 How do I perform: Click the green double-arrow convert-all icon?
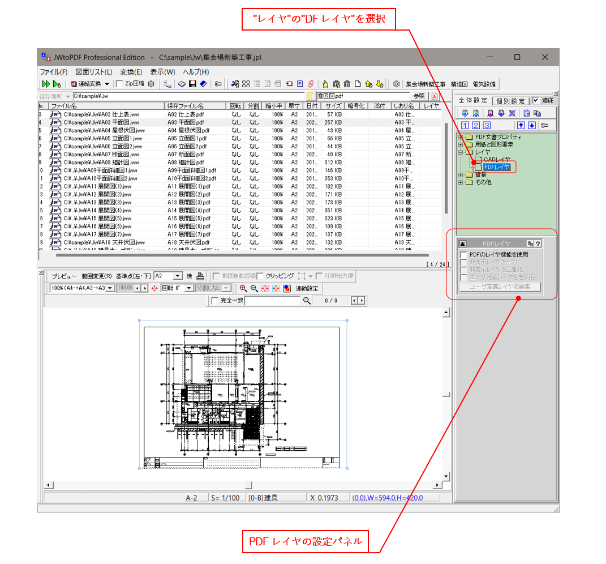click(45, 84)
